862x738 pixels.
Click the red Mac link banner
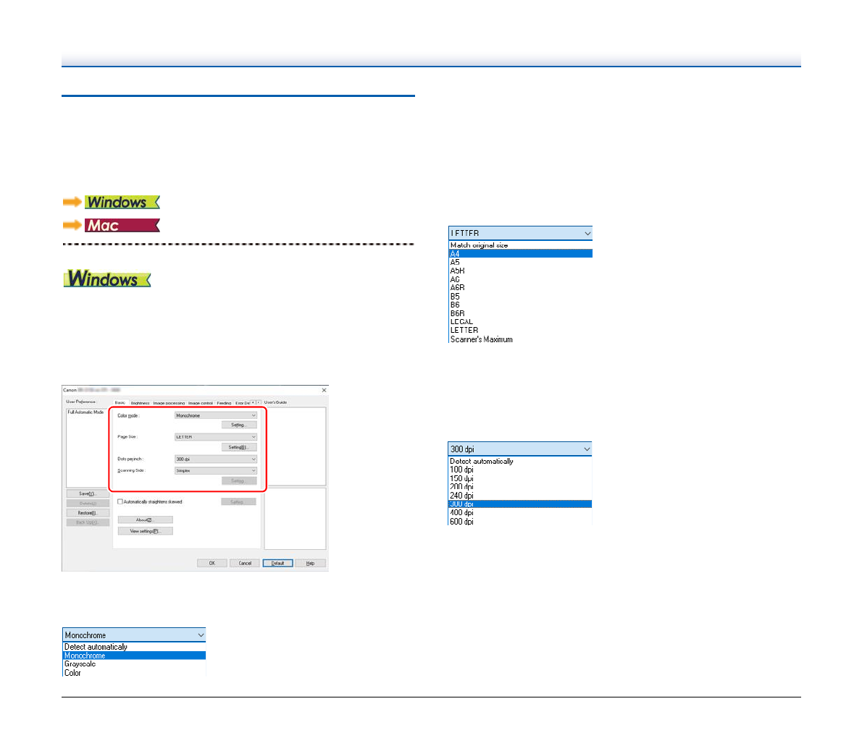pos(122,226)
